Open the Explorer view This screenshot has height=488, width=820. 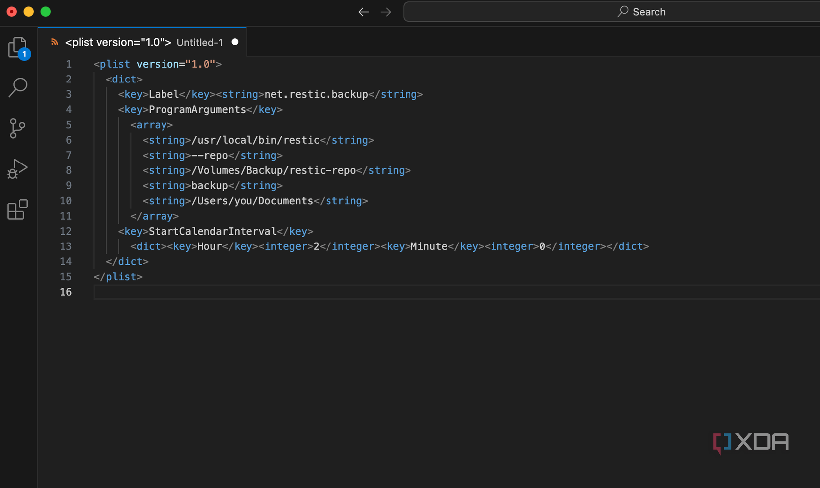17,47
